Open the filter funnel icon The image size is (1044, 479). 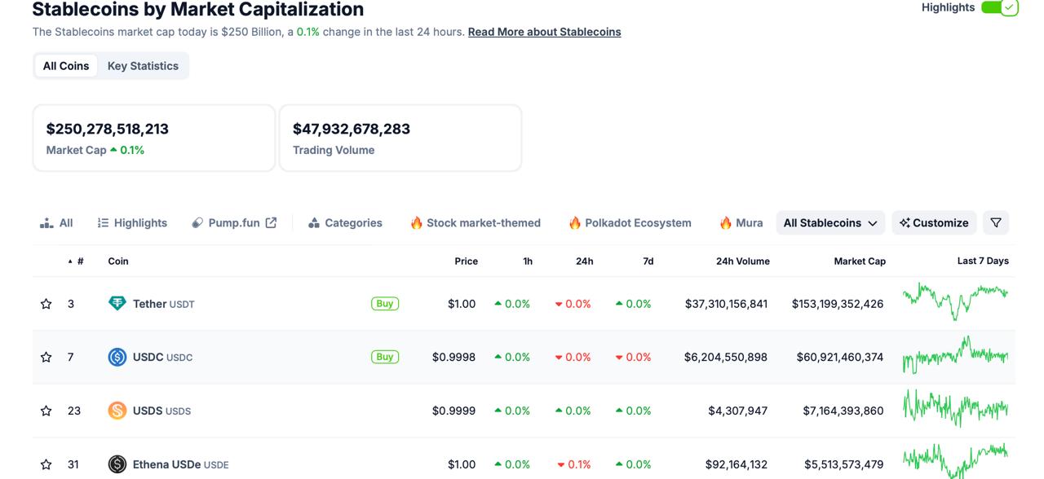(996, 222)
